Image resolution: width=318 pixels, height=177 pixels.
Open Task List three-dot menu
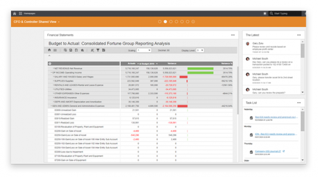click(299, 103)
